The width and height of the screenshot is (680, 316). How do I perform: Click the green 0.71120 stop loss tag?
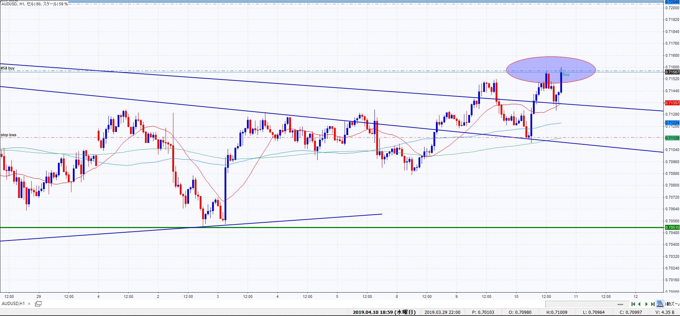coord(672,138)
